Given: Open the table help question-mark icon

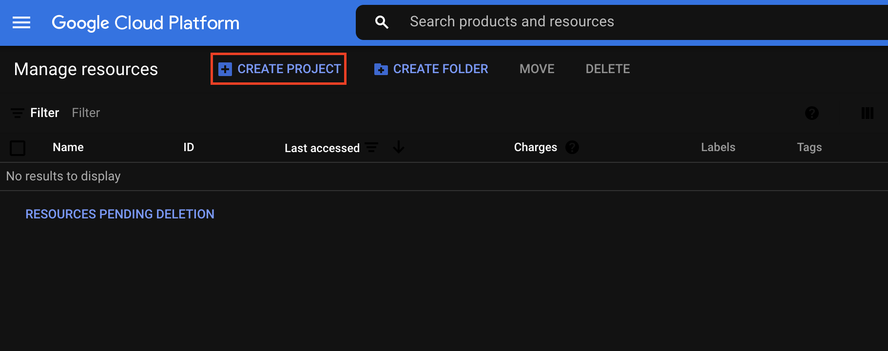Looking at the screenshot, I should pos(812,113).
